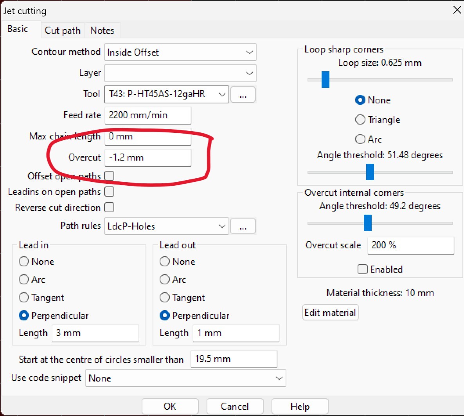Open the tool browse ellipsis button

pyautogui.click(x=243, y=95)
